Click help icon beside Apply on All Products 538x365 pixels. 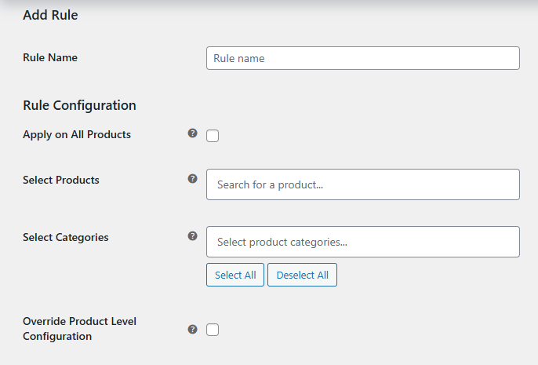point(192,133)
